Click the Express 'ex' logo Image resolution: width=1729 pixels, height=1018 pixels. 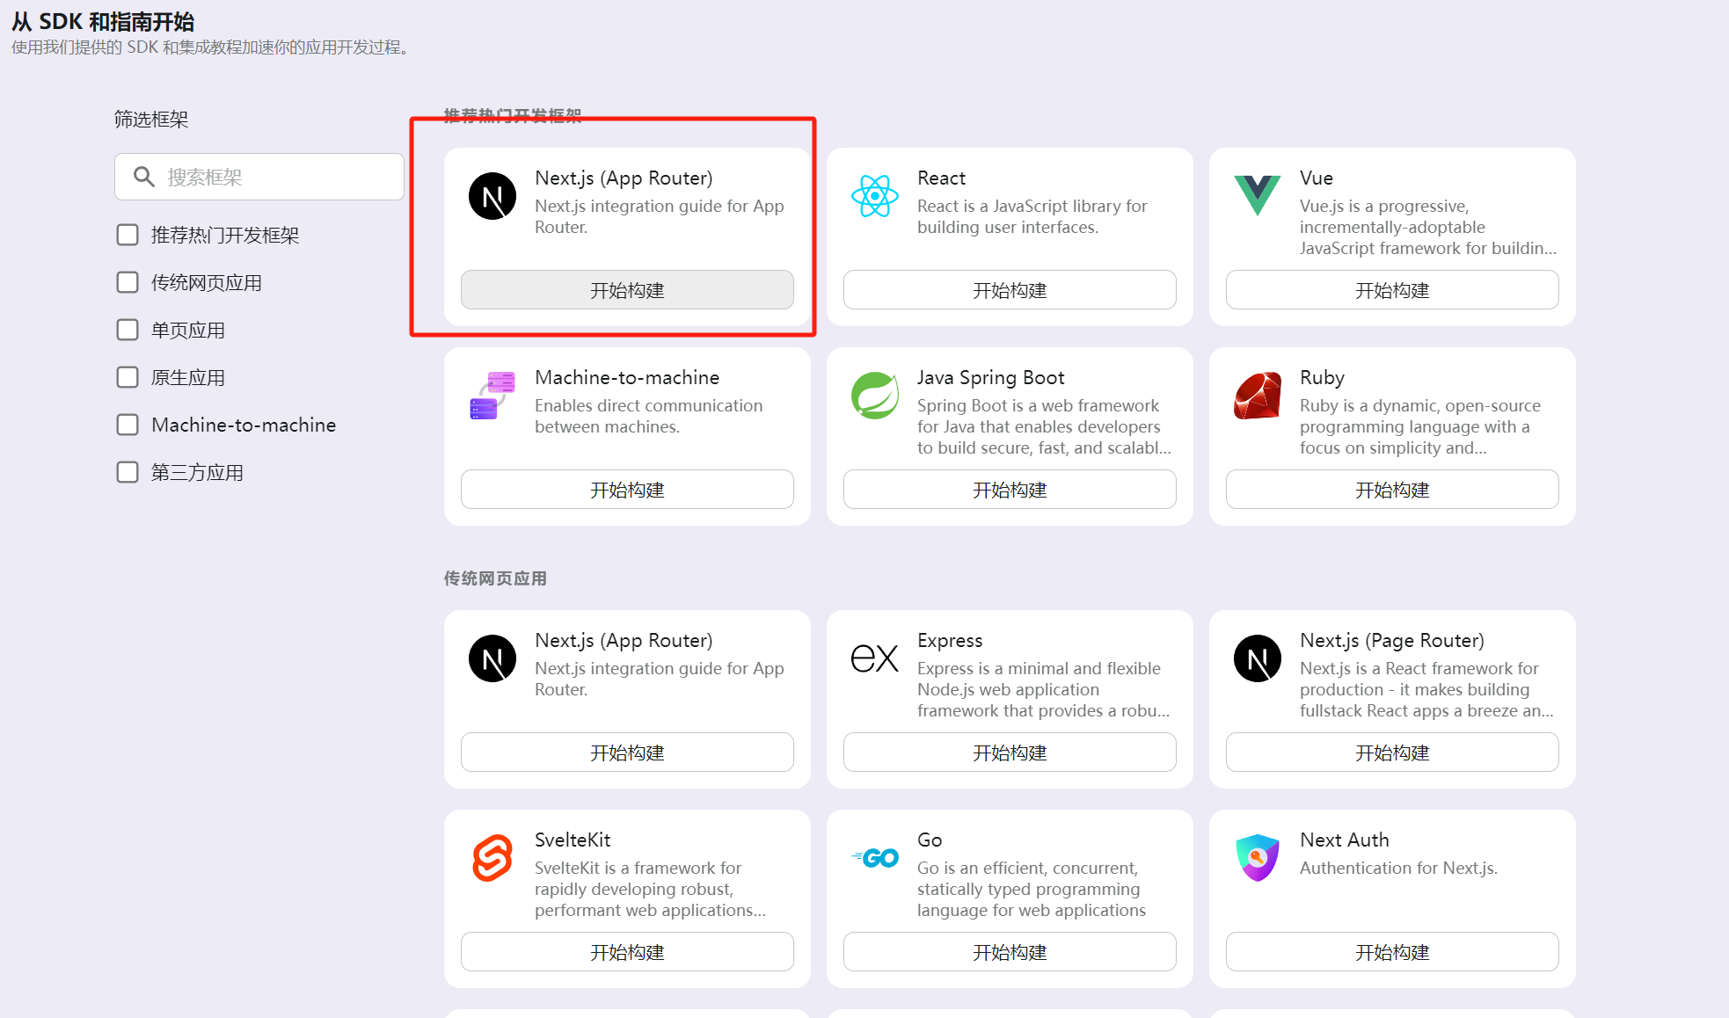[x=875, y=658]
